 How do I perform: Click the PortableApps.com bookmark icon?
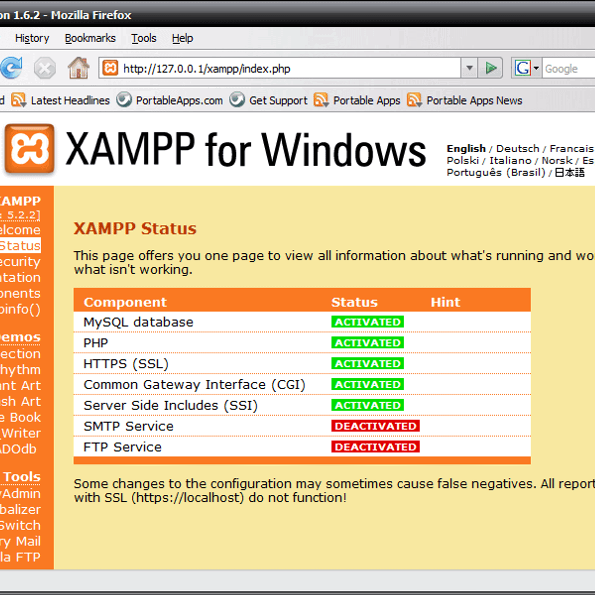coord(124,100)
